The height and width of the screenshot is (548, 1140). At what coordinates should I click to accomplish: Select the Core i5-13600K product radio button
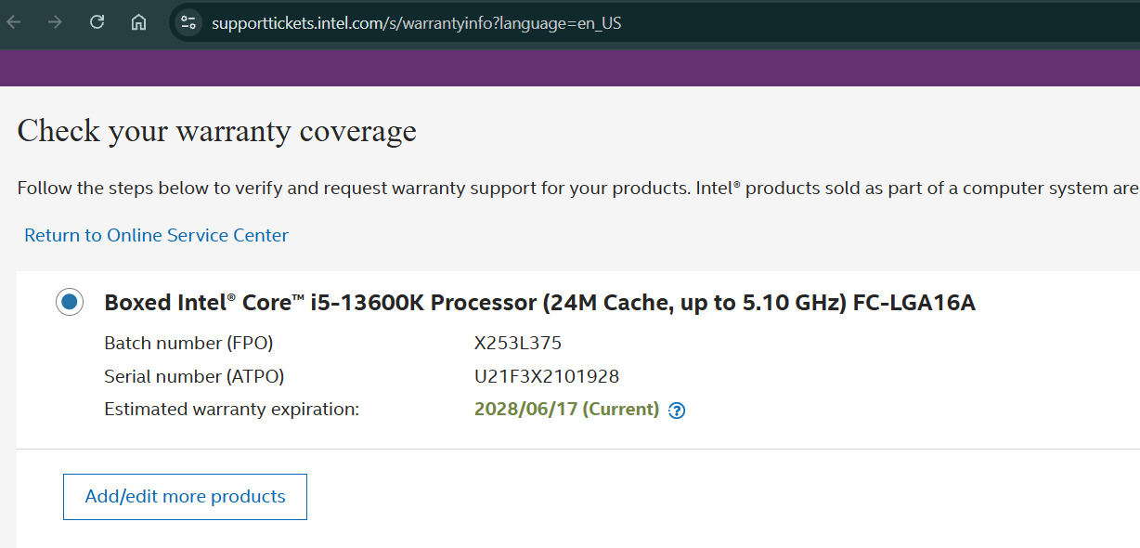(69, 302)
